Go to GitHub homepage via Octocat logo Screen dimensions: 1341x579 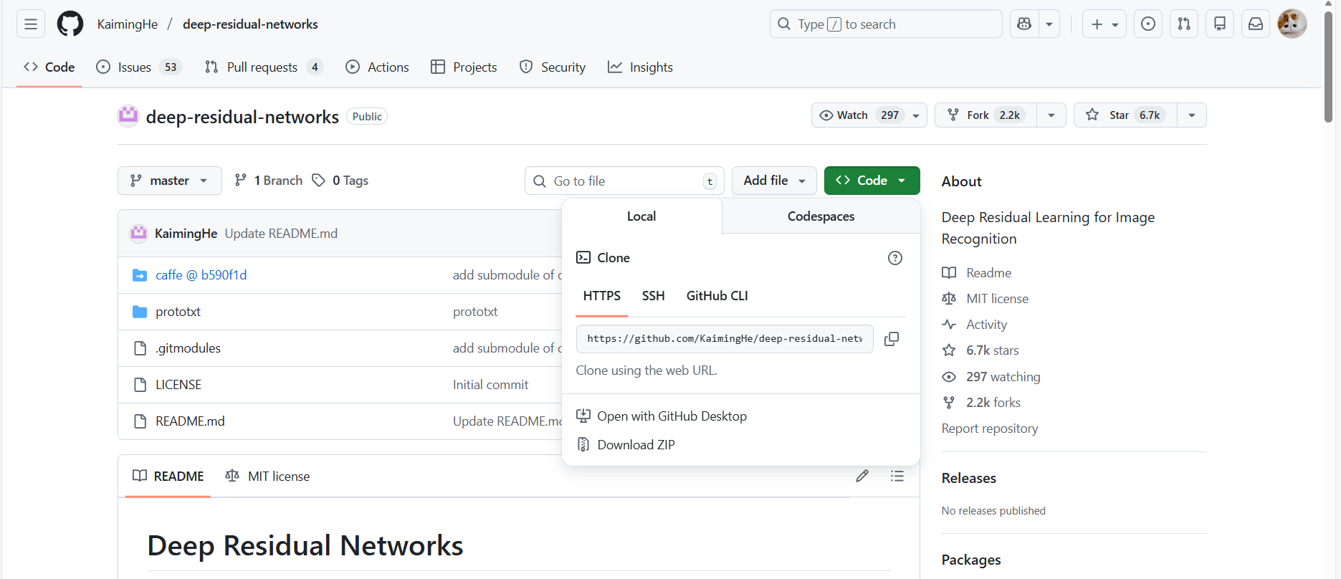[x=70, y=24]
